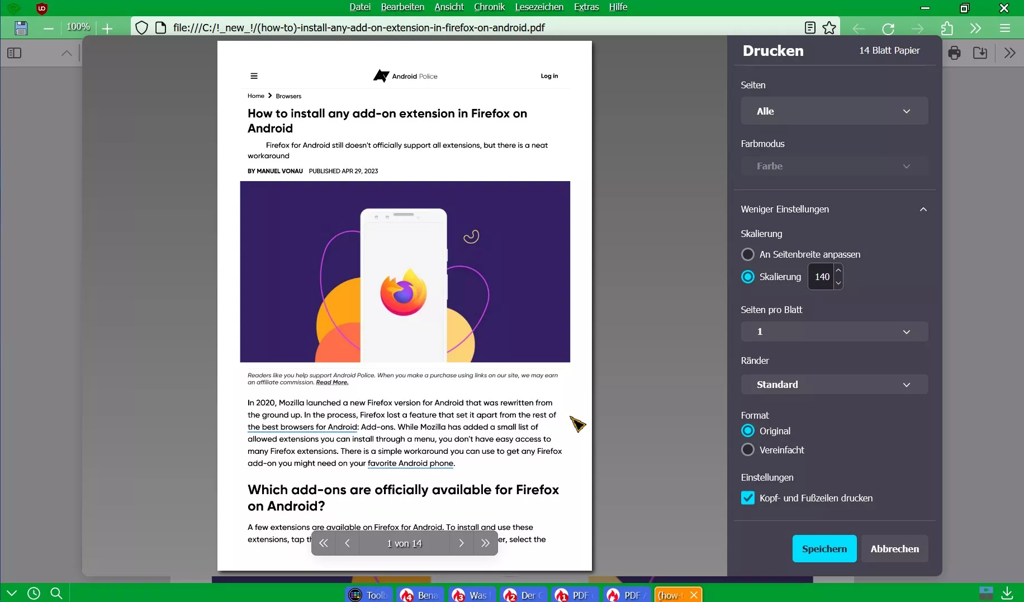Go to next preview page arrow
The width and height of the screenshot is (1024, 602).
tap(461, 543)
